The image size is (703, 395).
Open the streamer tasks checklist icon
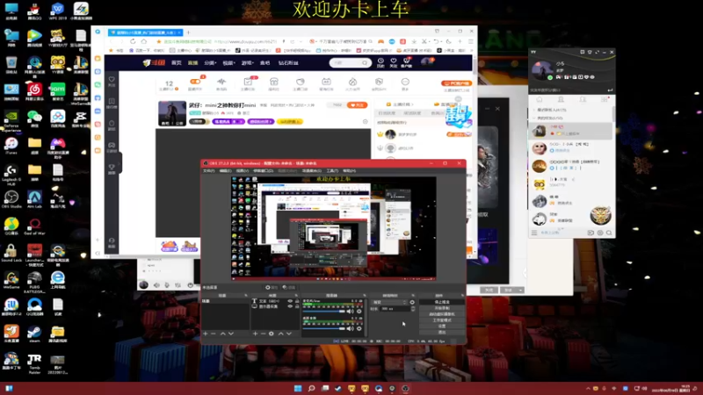(248, 83)
